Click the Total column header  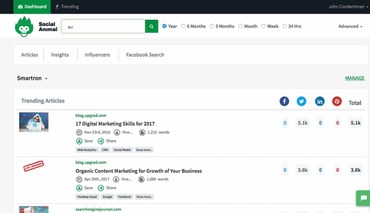(x=355, y=103)
